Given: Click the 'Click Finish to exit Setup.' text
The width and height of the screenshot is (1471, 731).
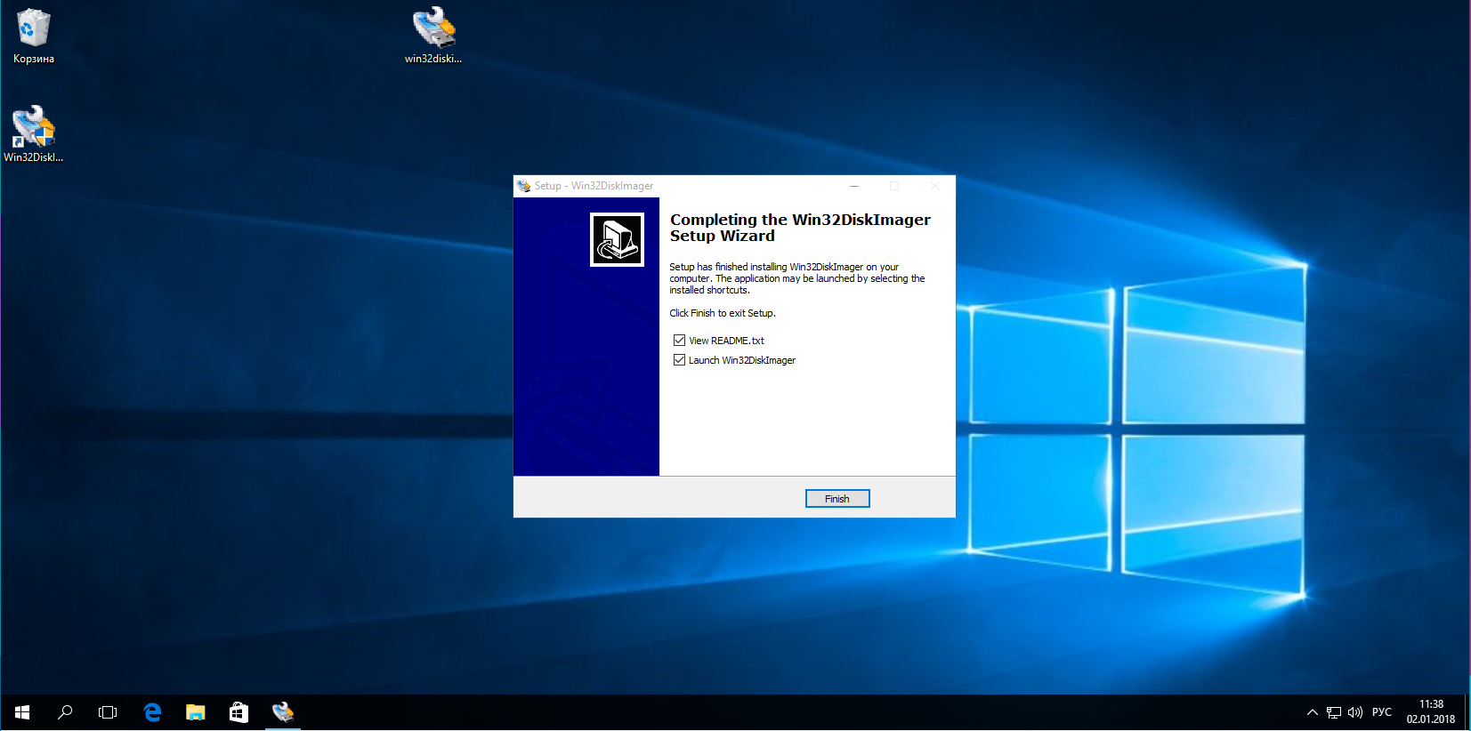Looking at the screenshot, I should point(723,313).
